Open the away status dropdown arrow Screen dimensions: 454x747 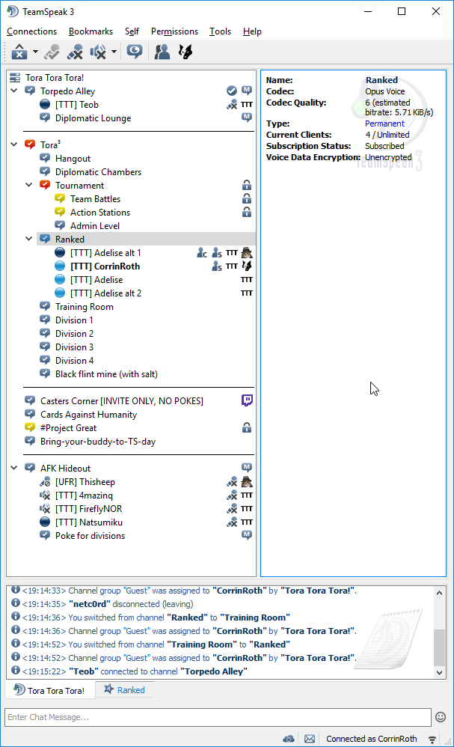coord(35,52)
